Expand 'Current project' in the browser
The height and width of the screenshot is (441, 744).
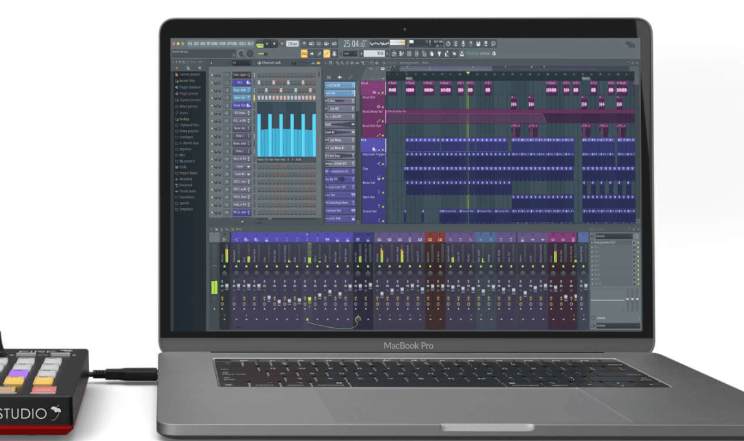click(x=188, y=74)
